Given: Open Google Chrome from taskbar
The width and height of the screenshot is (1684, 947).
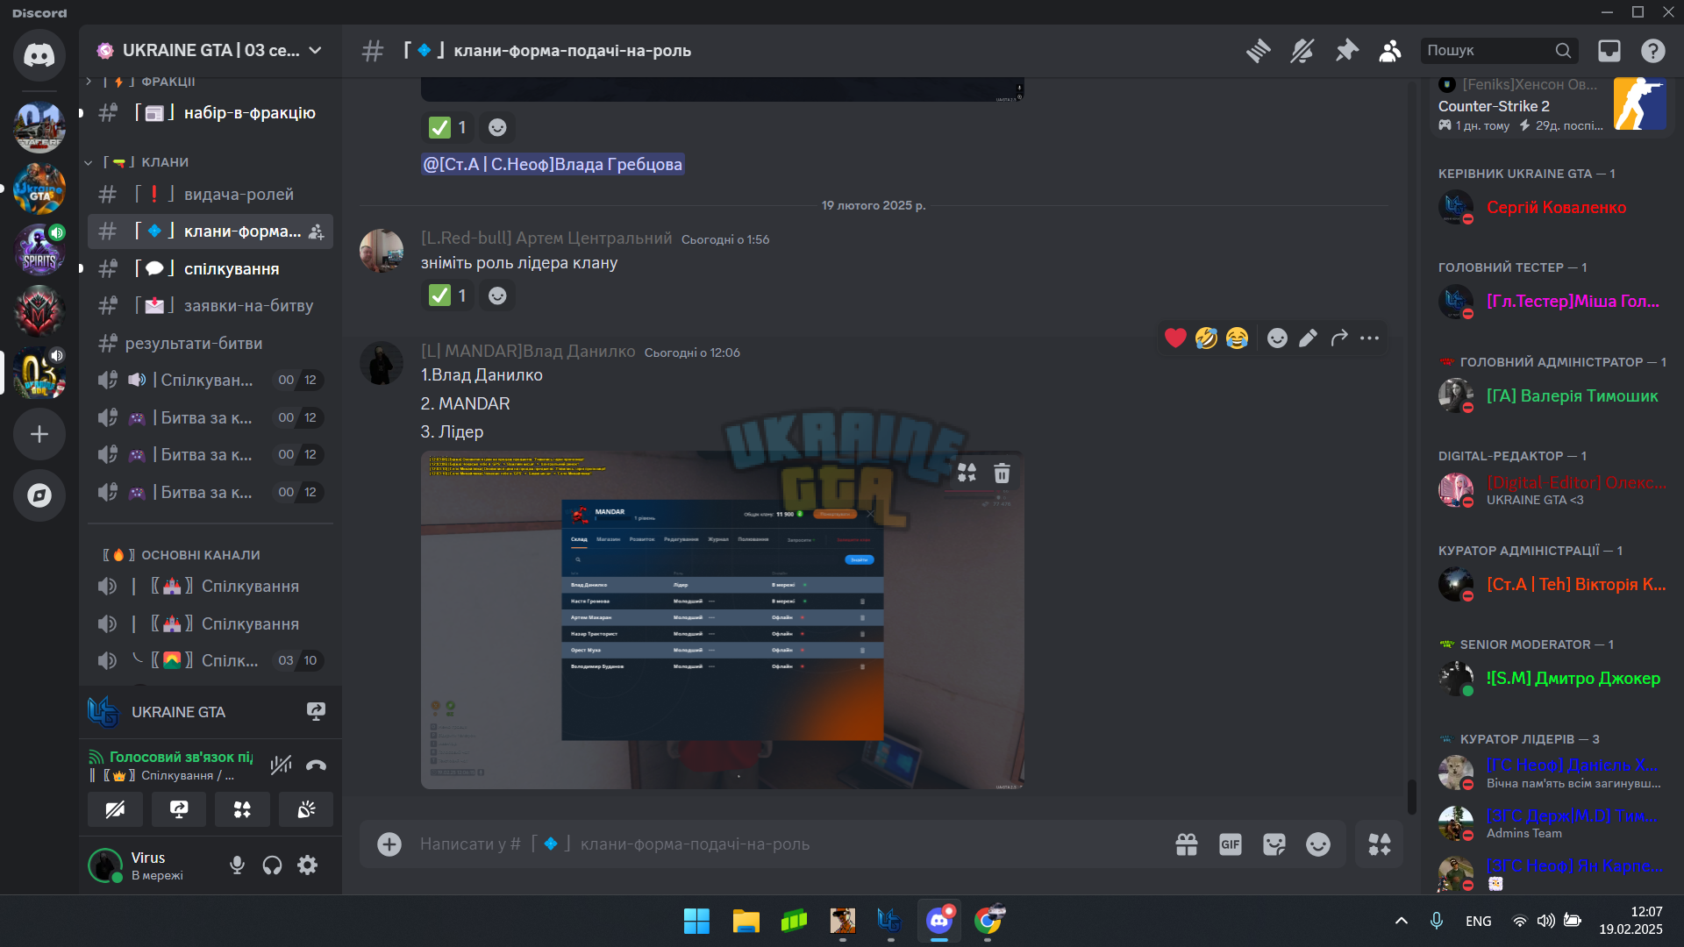Looking at the screenshot, I should pyautogui.click(x=988, y=922).
